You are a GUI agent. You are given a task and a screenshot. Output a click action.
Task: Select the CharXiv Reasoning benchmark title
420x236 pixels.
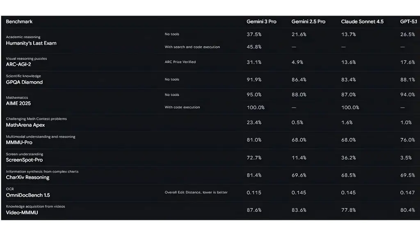click(27, 177)
